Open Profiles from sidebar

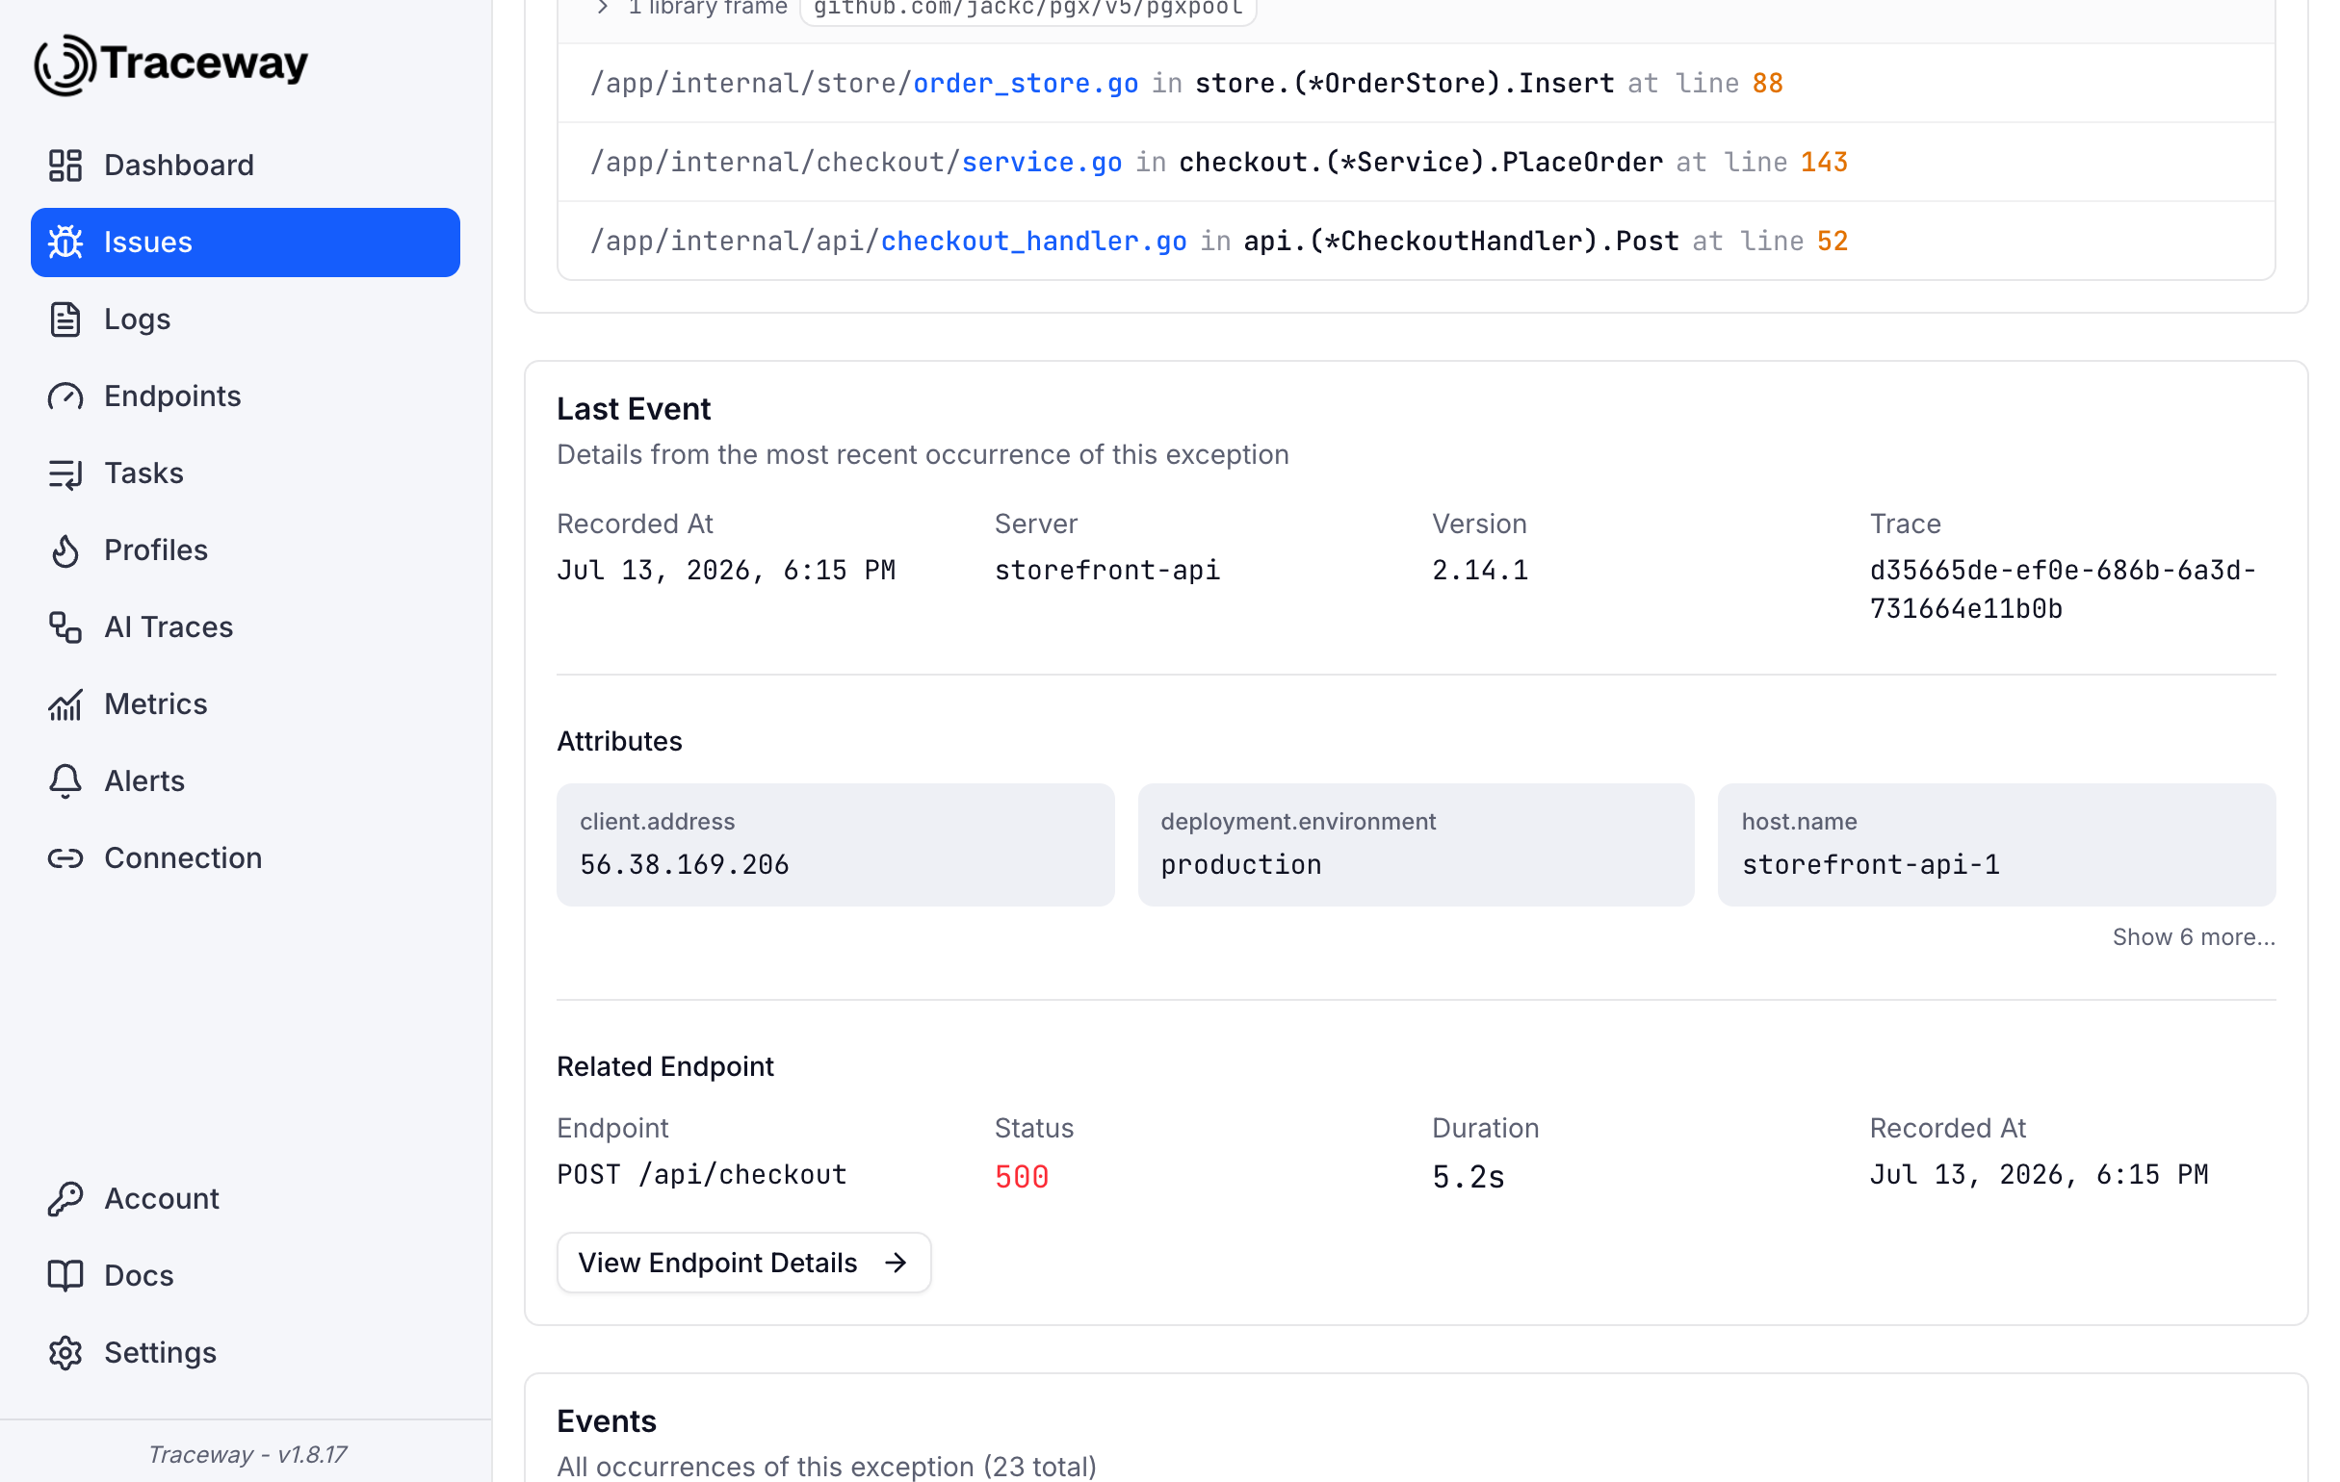(245, 550)
